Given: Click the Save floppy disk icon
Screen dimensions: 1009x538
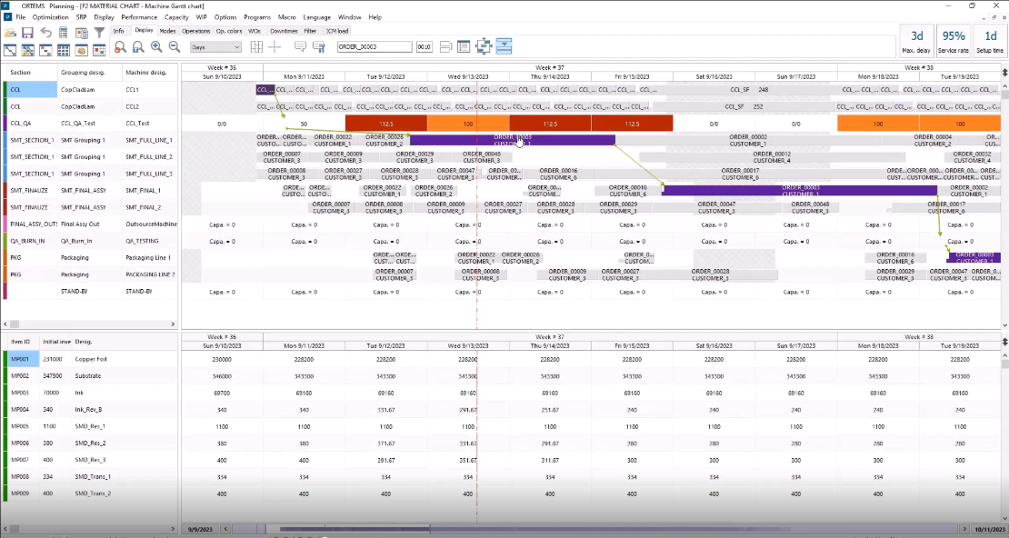Looking at the screenshot, I should tap(27, 33).
